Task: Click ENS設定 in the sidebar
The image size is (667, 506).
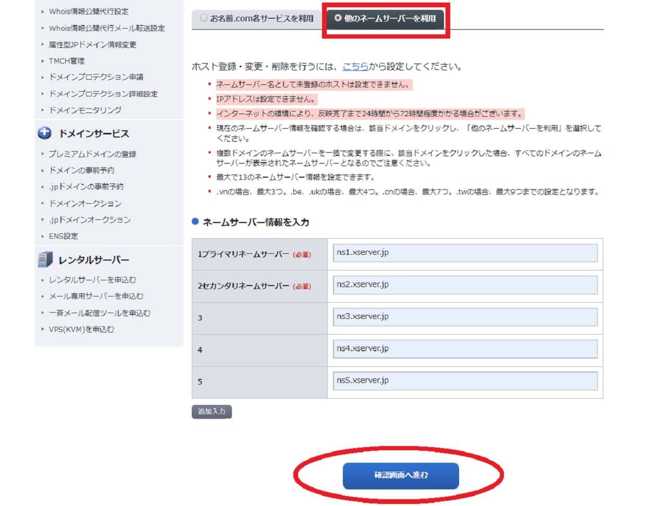Action: pos(64,236)
